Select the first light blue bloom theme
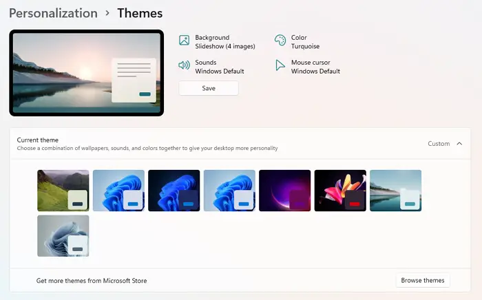Viewport: 482px width, 300px height. point(118,191)
